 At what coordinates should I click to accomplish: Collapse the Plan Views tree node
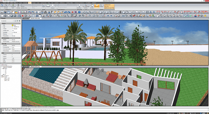coord(1,77)
